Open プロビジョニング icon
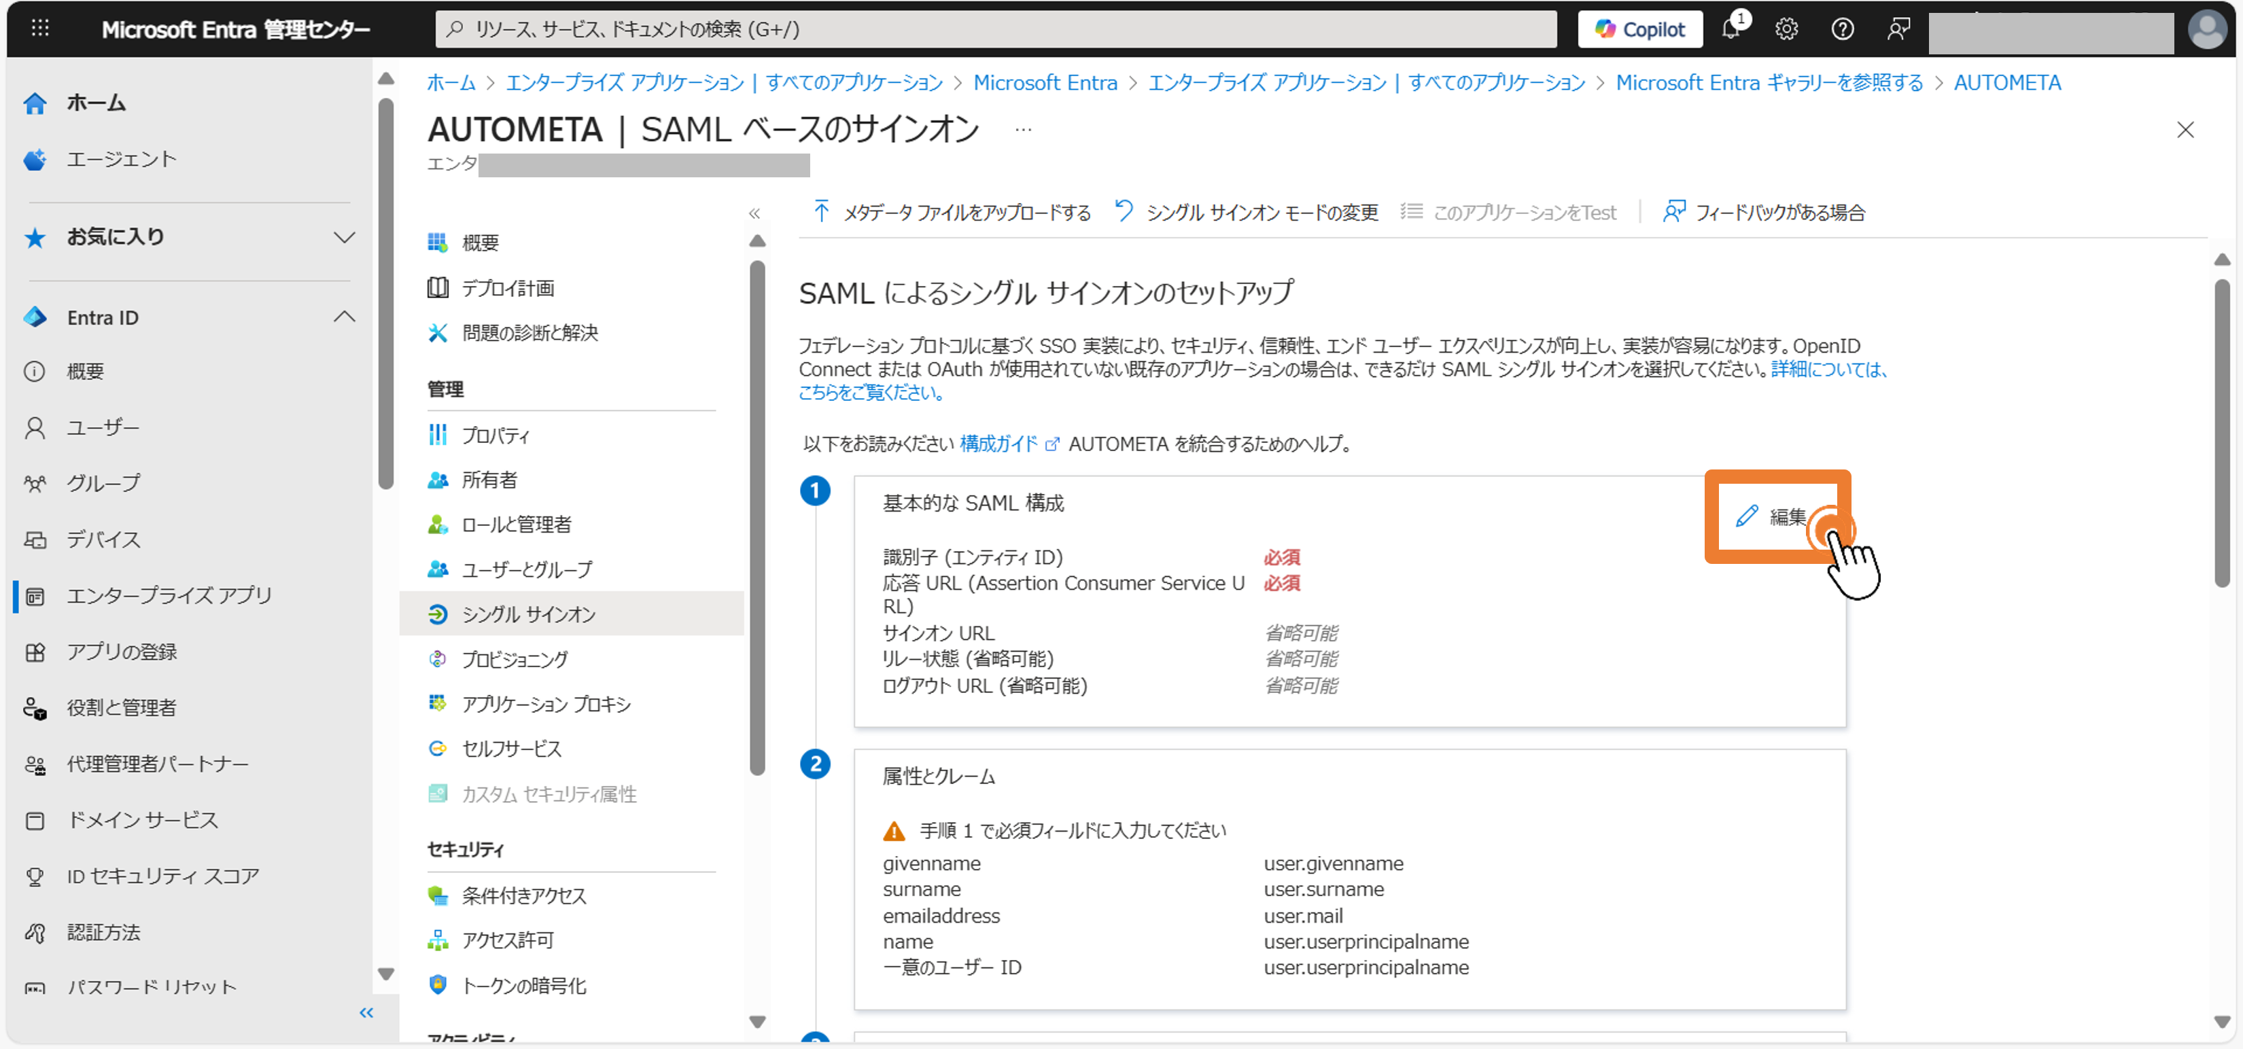This screenshot has width=2243, height=1049. 438,659
